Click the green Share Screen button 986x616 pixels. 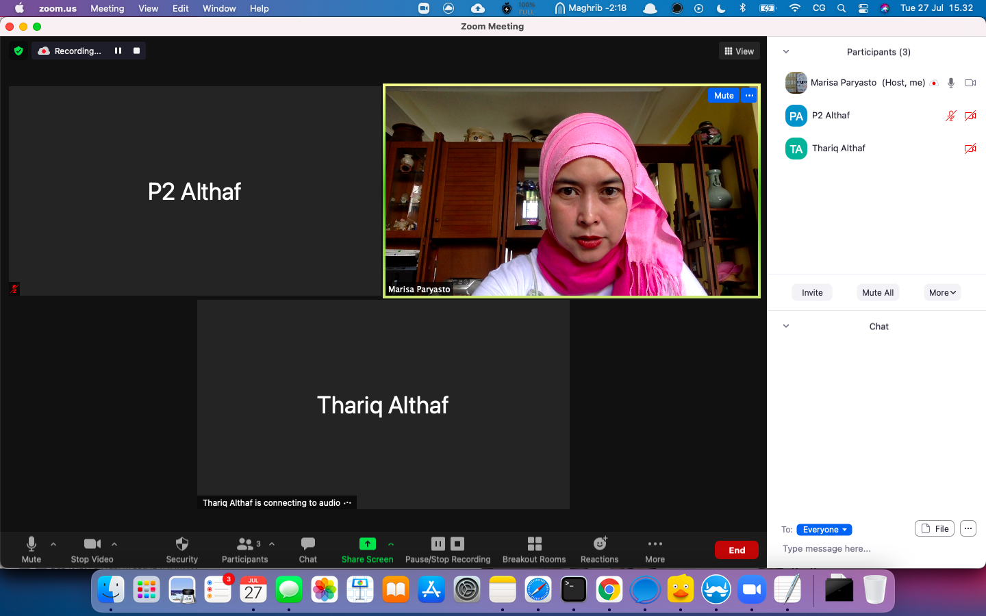click(368, 550)
